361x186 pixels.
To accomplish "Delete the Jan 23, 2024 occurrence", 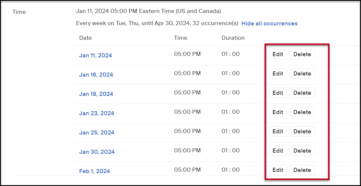I will [302, 112].
